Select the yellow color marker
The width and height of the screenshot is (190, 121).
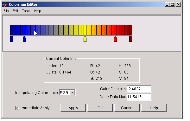pyautogui.click(x=85, y=39)
